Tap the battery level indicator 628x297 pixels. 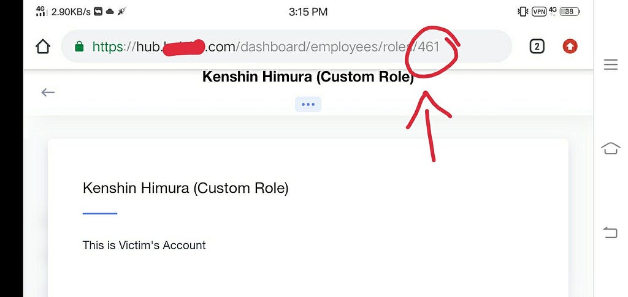(x=570, y=12)
